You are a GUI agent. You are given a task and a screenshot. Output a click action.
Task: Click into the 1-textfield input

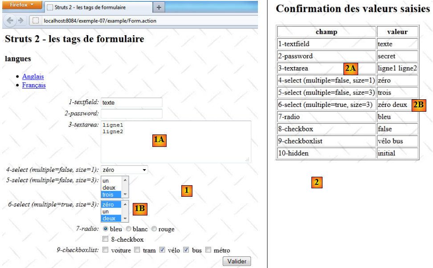tap(131, 102)
